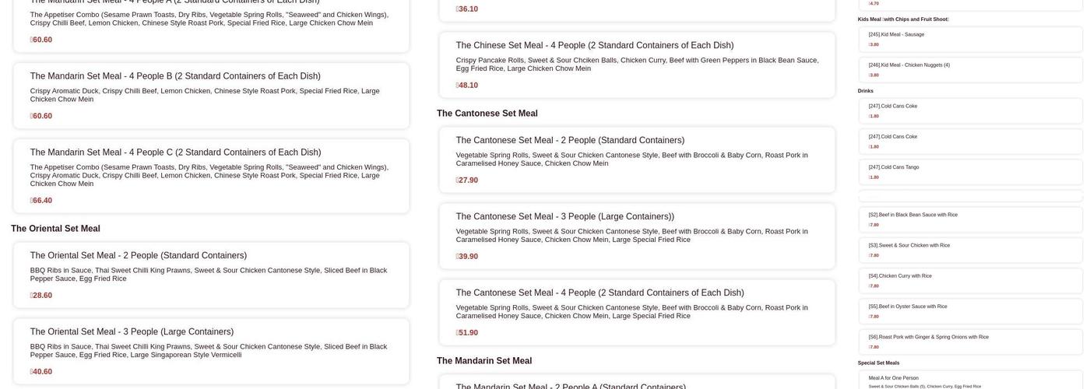The image size is (1090, 389).
Task: Pick Chicken Curry with Rice
Action: tap(900, 276)
